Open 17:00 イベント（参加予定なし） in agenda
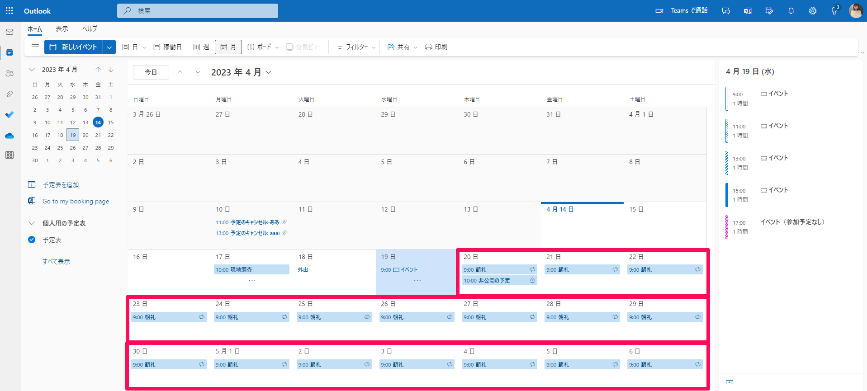The image size is (867, 391). click(791, 227)
